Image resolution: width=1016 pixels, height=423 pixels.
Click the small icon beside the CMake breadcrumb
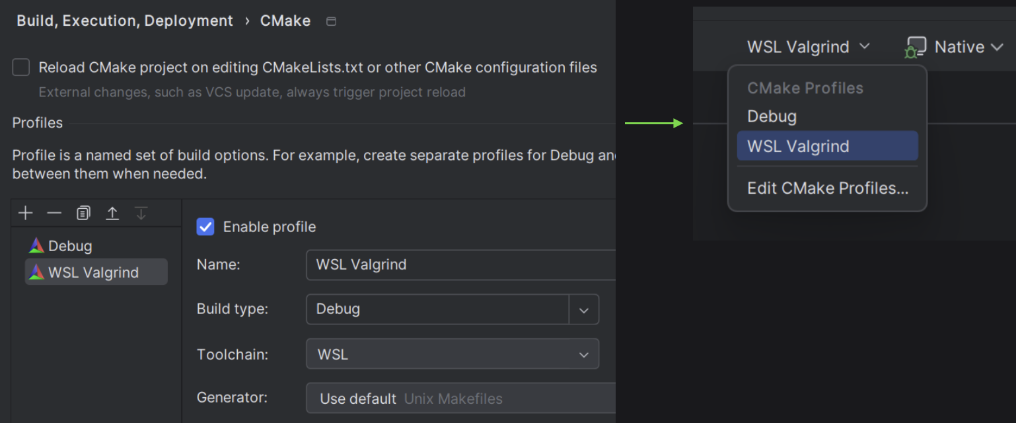point(331,20)
